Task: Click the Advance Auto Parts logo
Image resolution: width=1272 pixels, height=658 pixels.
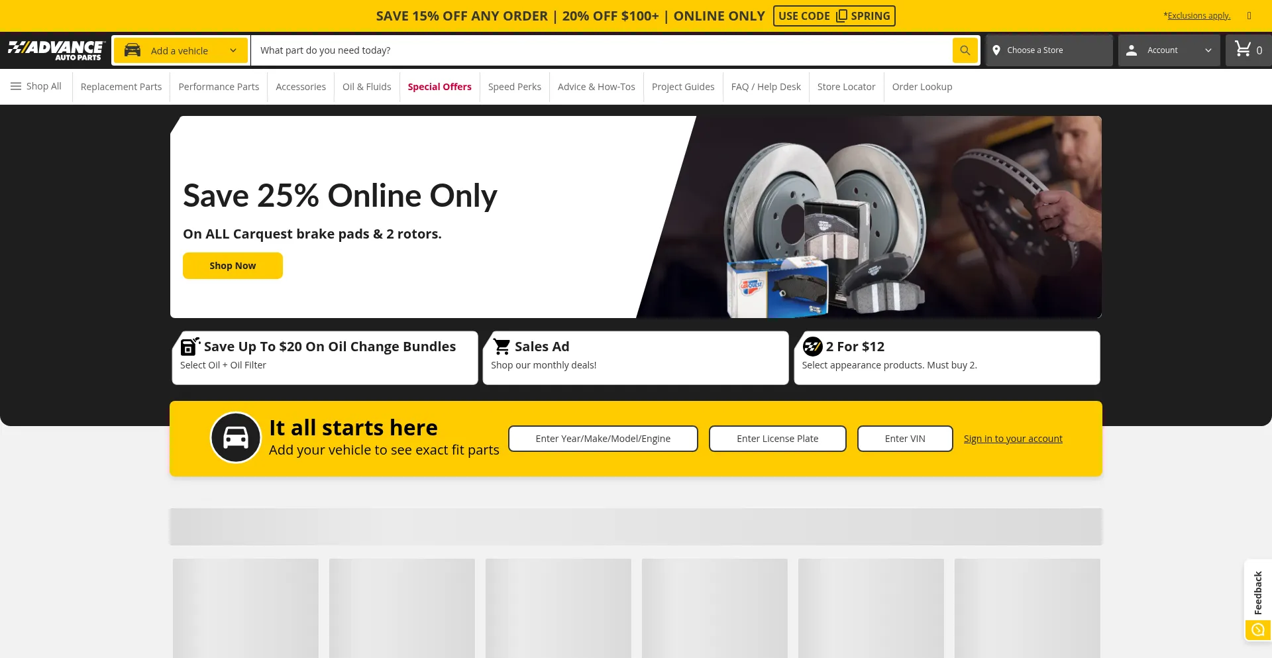Action: pyautogui.click(x=56, y=50)
